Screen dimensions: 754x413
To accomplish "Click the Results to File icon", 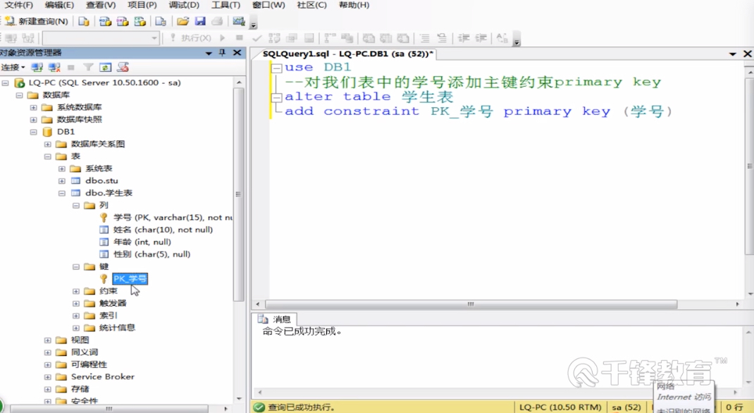I will (x=403, y=38).
